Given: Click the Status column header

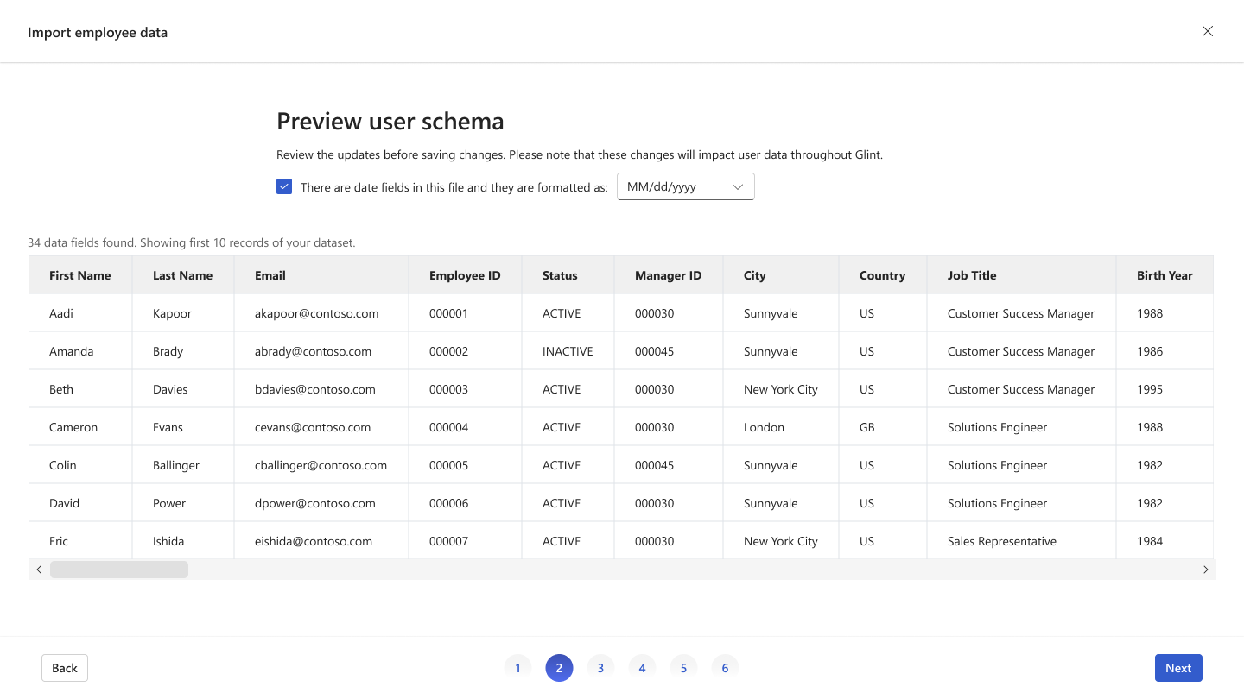Looking at the screenshot, I should pyautogui.click(x=568, y=275).
